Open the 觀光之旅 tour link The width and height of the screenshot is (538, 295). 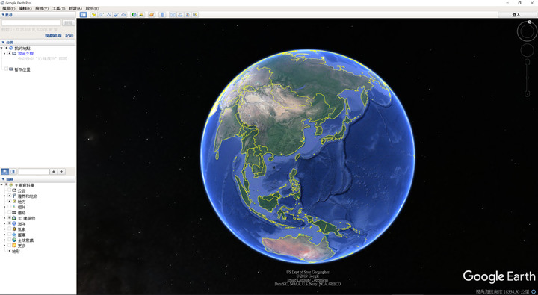[x=25, y=54]
